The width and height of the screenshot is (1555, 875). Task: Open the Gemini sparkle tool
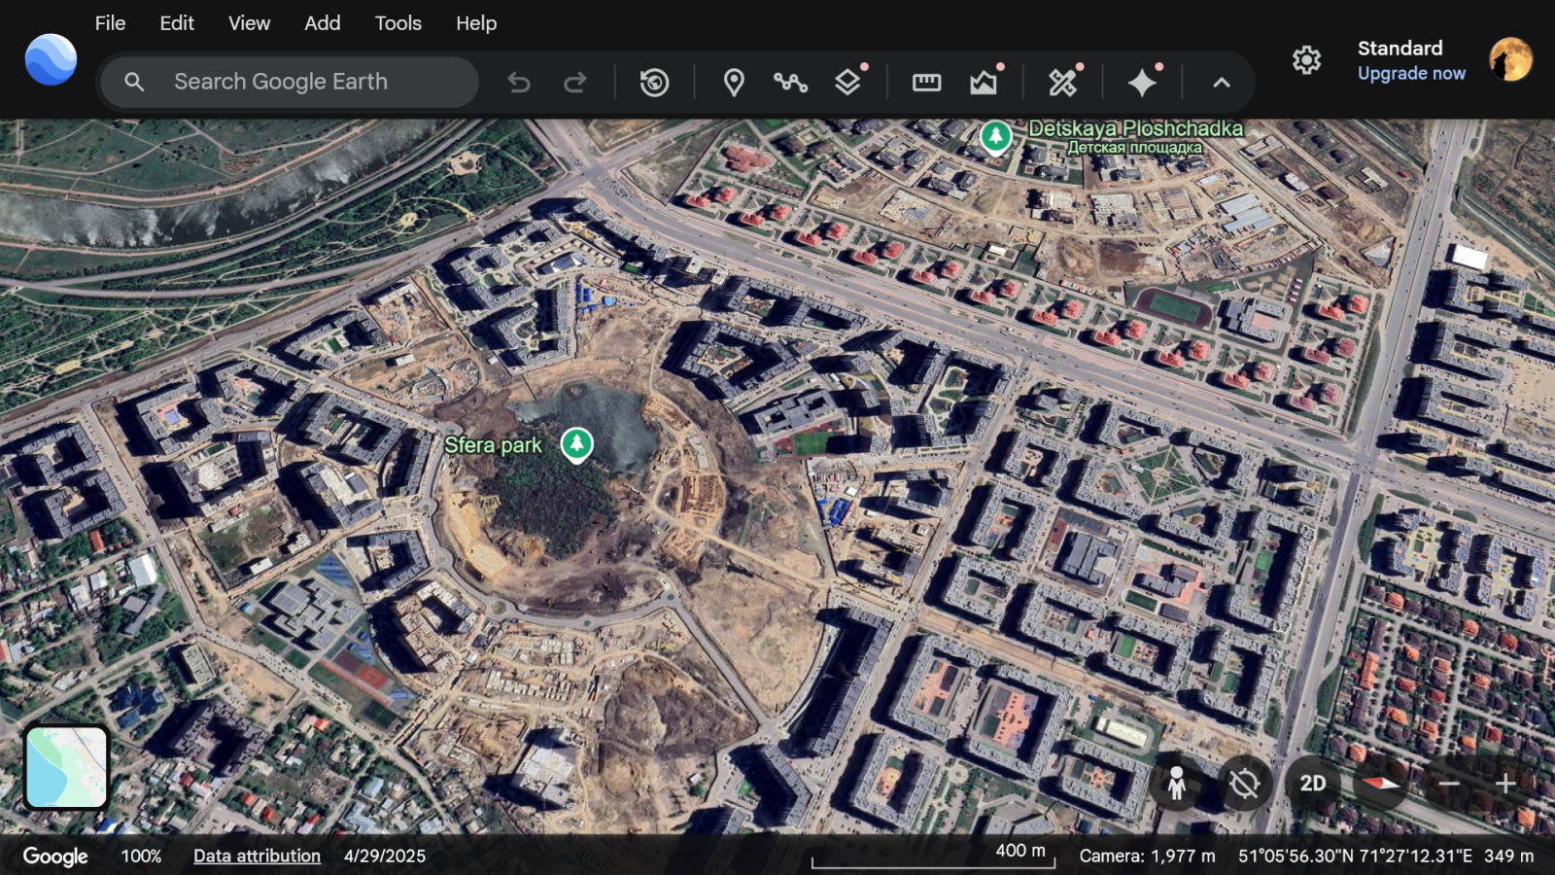(1142, 83)
